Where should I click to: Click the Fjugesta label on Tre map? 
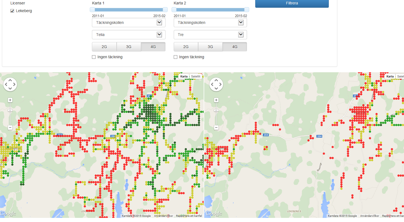[359, 112]
